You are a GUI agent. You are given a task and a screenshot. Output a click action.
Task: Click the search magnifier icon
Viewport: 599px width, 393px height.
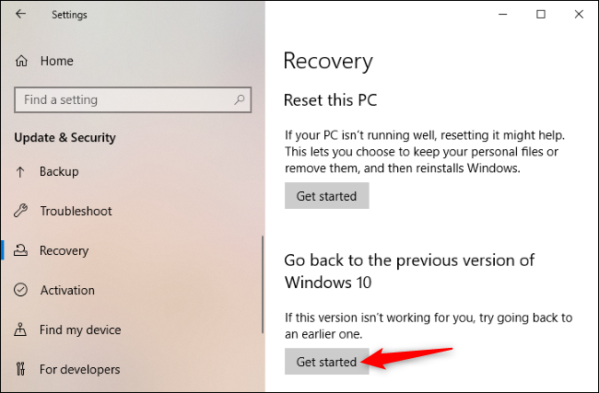(241, 99)
